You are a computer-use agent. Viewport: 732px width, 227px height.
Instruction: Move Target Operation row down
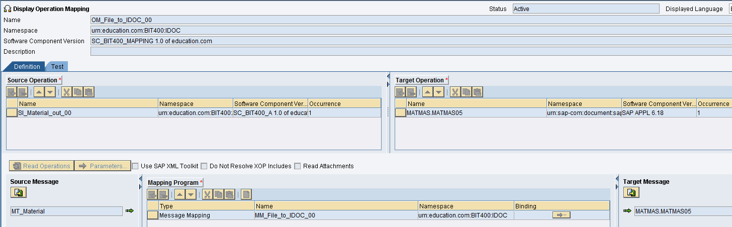point(438,92)
